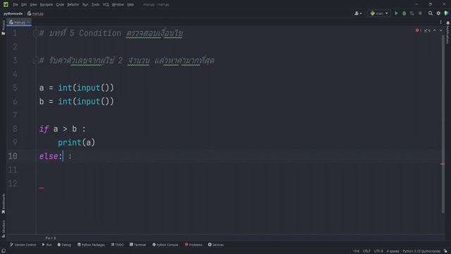Click the Stop square icon
The image size is (451, 254).
coord(420,13)
